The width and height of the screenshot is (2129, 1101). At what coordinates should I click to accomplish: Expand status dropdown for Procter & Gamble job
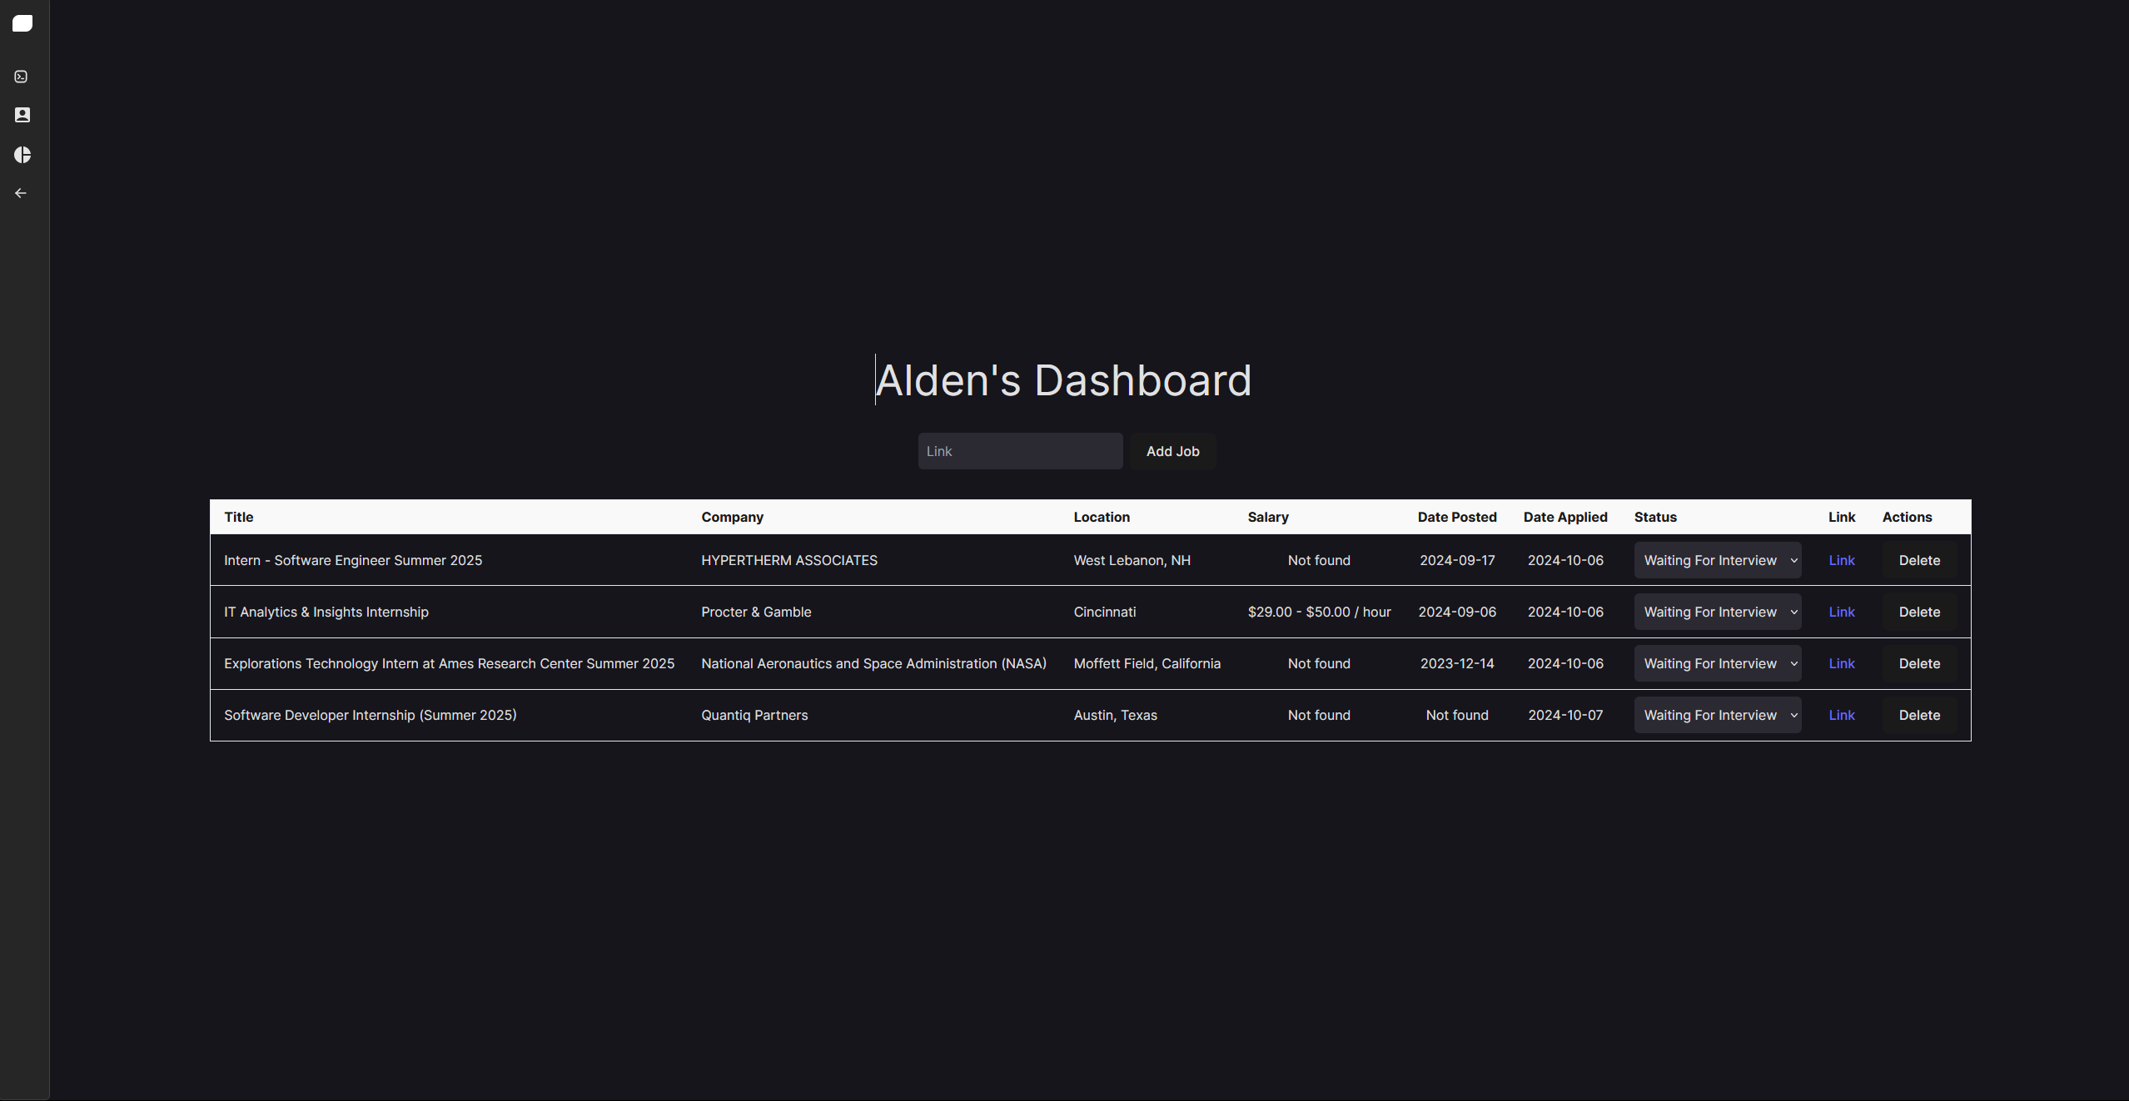pos(1717,612)
